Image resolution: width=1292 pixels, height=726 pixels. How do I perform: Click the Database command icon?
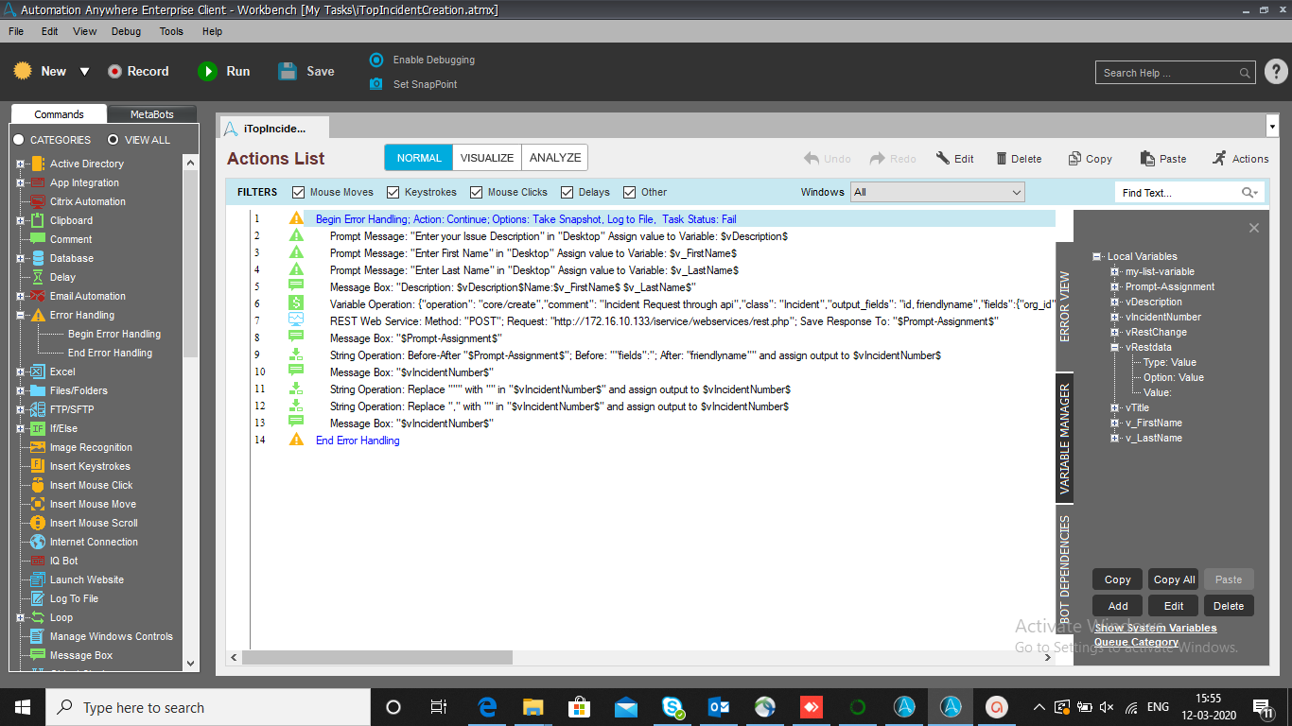pos(38,258)
